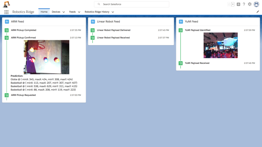The image size is (262, 147).
Task: Open the favorites list dropdown arrow
Action: pyautogui.click(x=233, y=4)
